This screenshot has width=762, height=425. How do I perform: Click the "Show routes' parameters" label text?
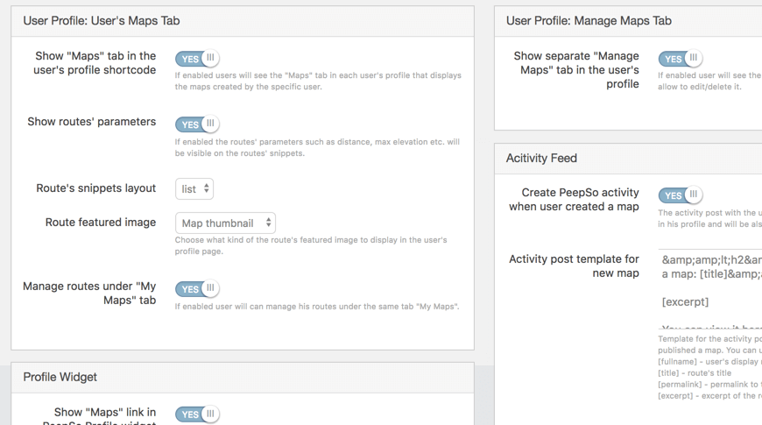point(92,122)
